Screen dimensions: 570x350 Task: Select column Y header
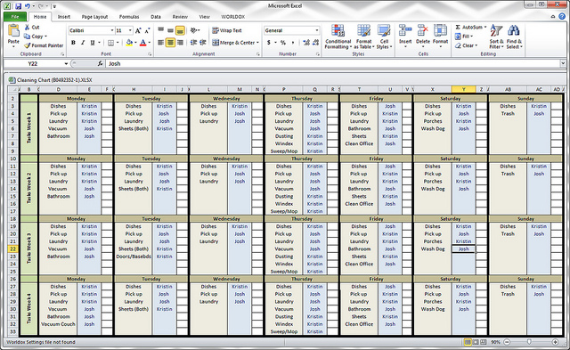tap(463, 89)
